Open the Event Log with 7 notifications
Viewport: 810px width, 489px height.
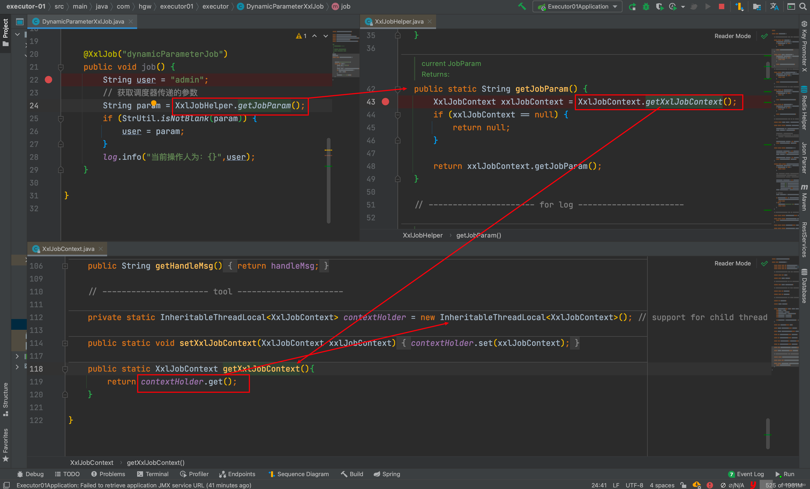point(746,474)
